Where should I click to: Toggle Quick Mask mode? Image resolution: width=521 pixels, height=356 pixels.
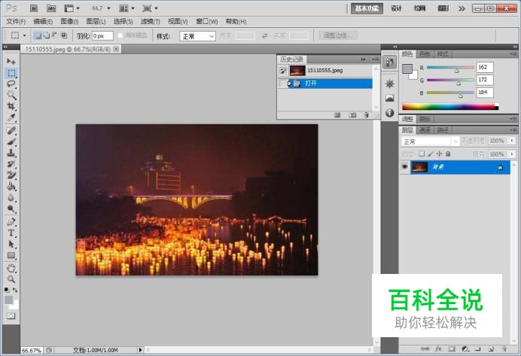pyautogui.click(x=11, y=316)
